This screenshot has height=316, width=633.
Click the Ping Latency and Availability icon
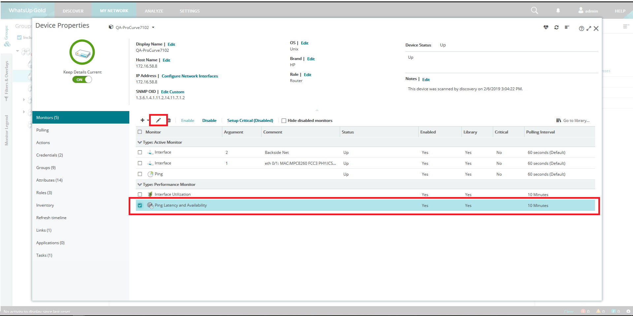point(150,205)
